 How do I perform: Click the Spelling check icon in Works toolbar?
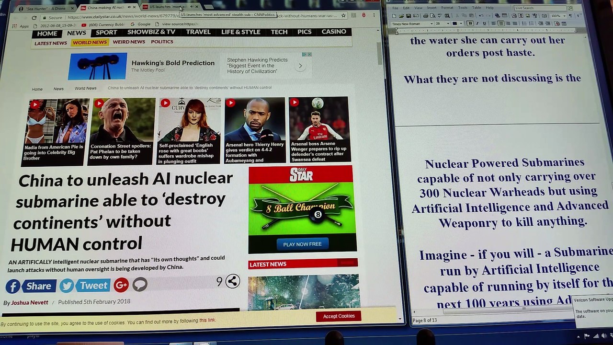440,16
